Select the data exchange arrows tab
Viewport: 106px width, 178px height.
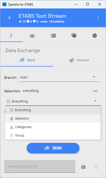pyautogui.click(x=11, y=36)
